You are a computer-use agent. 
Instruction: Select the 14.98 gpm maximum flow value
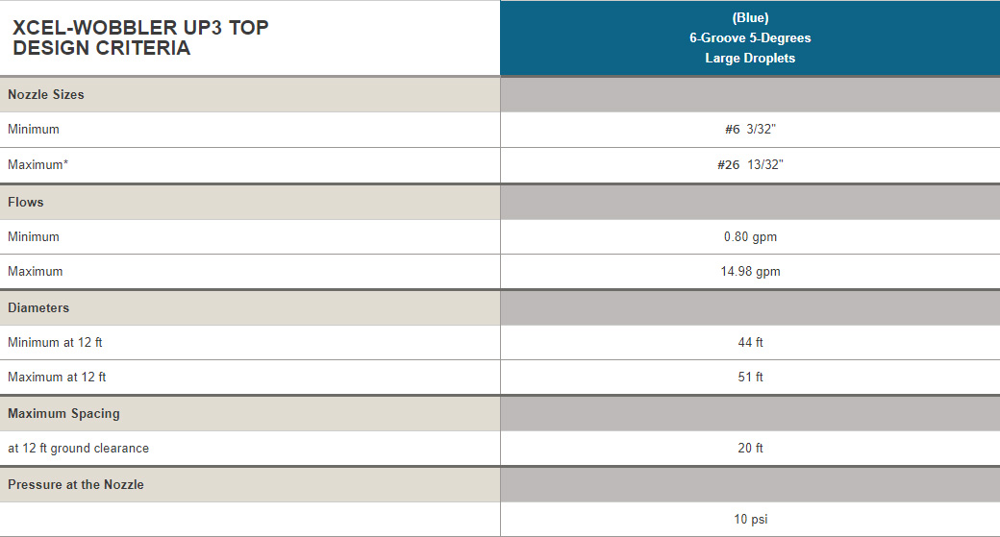[750, 272]
